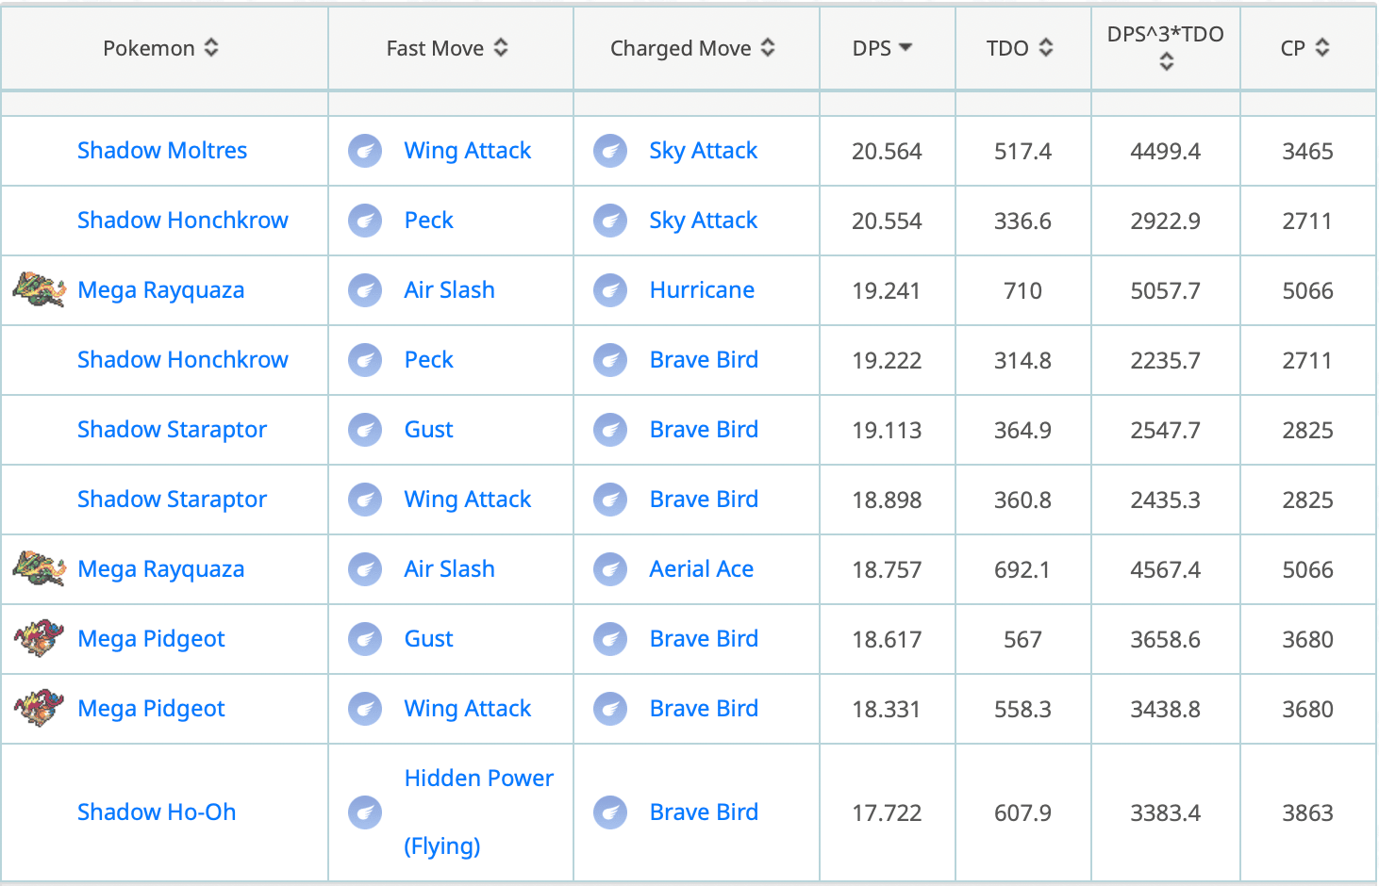Click flying-type icon beside Wing Attack for Shadow Moltres
1379x886 pixels.
tap(365, 151)
